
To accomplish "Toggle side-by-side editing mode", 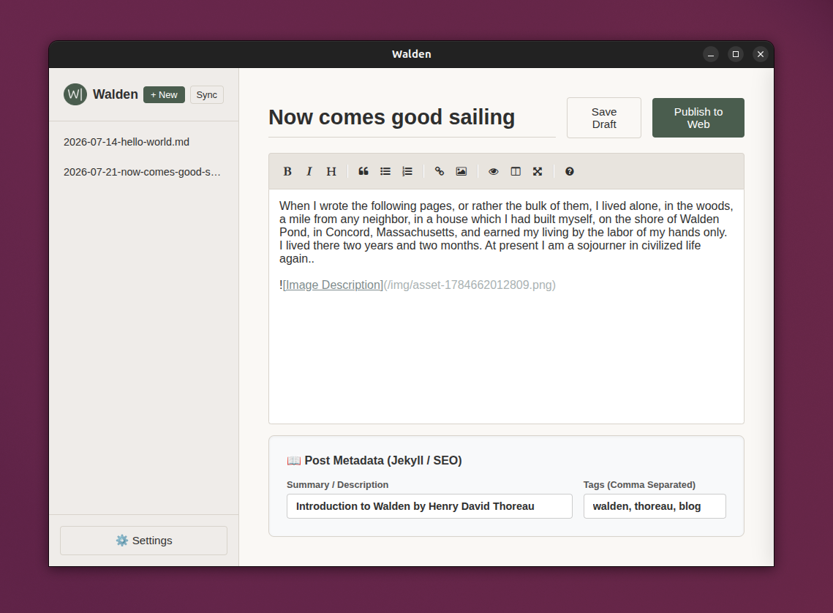I will point(516,171).
